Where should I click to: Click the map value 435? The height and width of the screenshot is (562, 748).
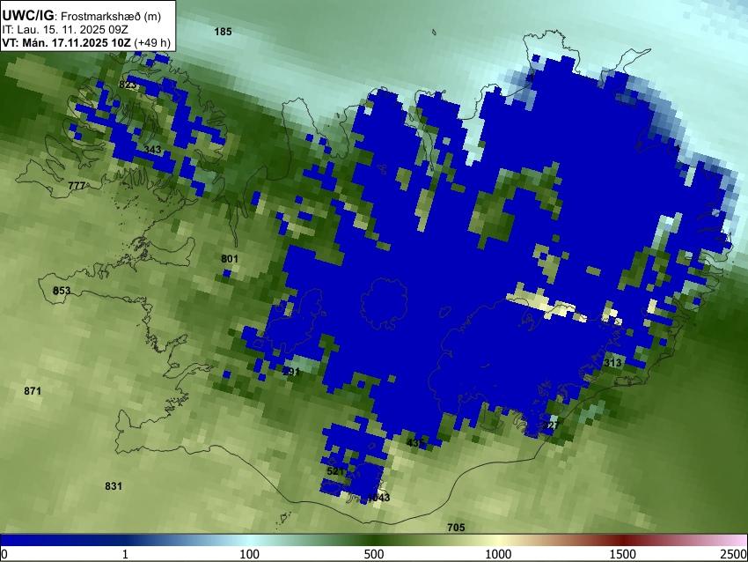tap(415, 443)
